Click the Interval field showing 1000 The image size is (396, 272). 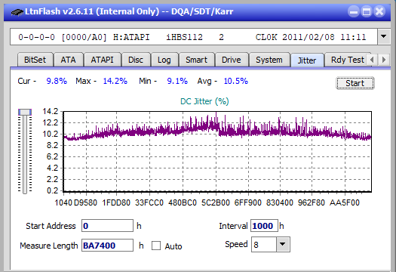click(x=264, y=226)
